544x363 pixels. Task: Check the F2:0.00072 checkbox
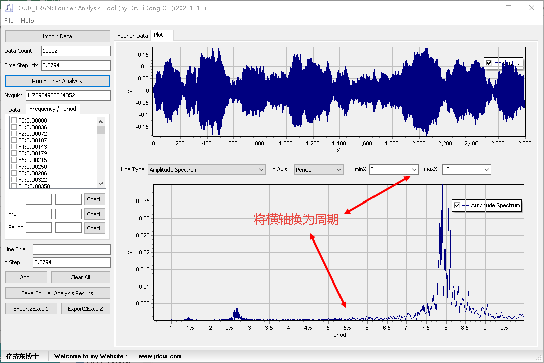coord(14,134)
